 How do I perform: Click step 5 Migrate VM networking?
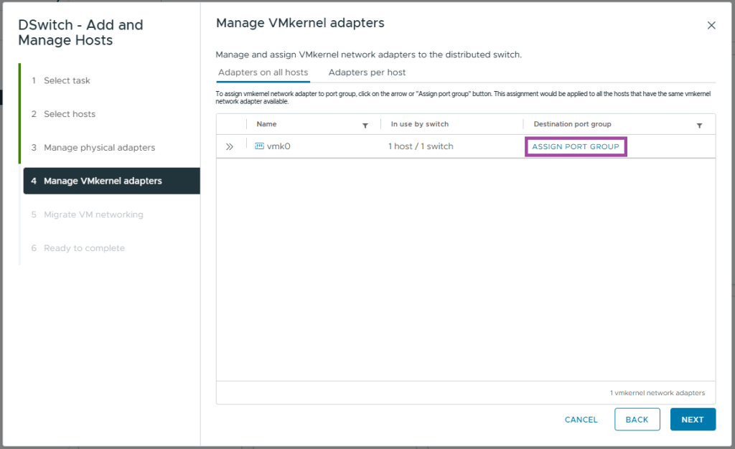click(93, 214)
